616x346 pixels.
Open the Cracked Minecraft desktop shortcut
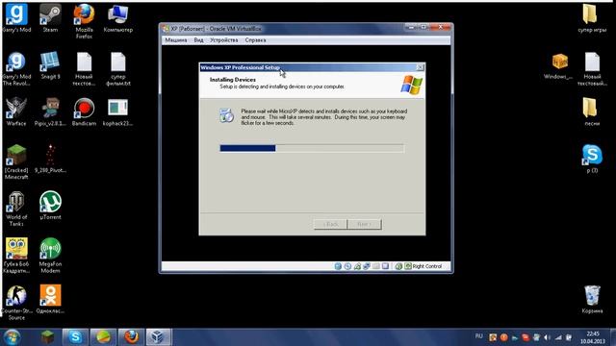16,161
